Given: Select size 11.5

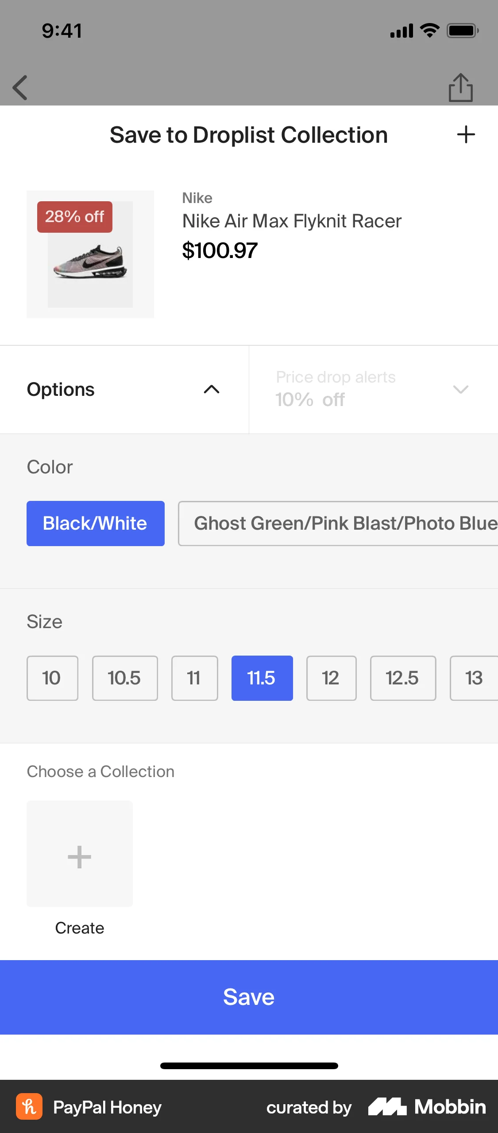Looking at the screenshot, I should click(x=262, y=678).
